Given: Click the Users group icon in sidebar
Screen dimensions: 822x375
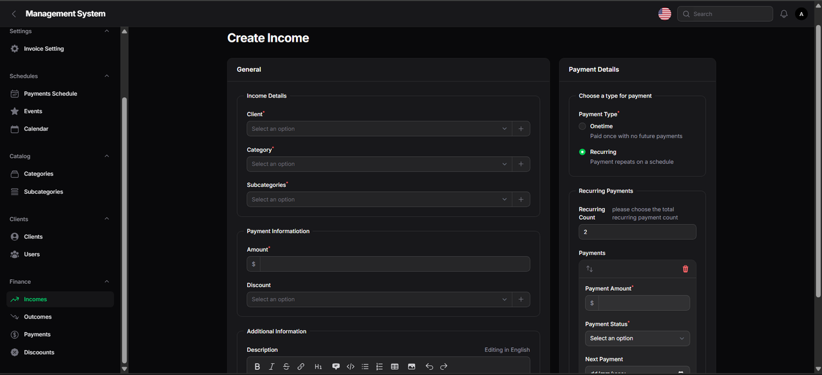Looking at the screenshot, I should tap(15, 254).
